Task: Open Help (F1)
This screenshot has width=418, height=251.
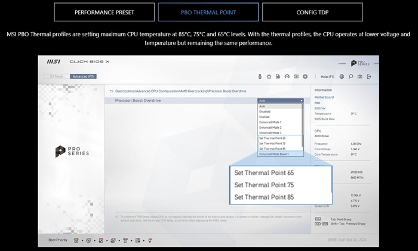Action: 327,77
